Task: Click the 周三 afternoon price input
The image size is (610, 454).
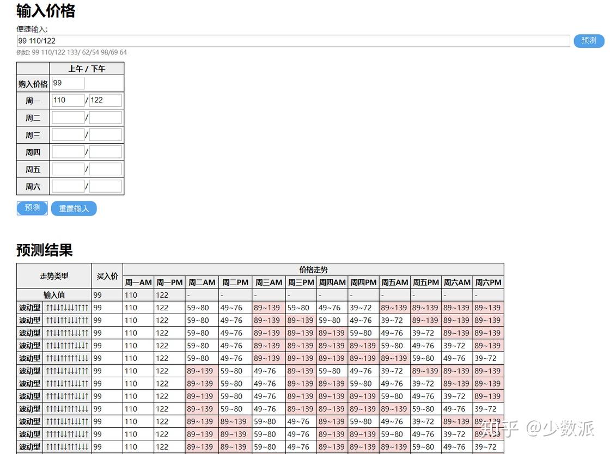Action: pyautogui.click(x=105, y=135)
